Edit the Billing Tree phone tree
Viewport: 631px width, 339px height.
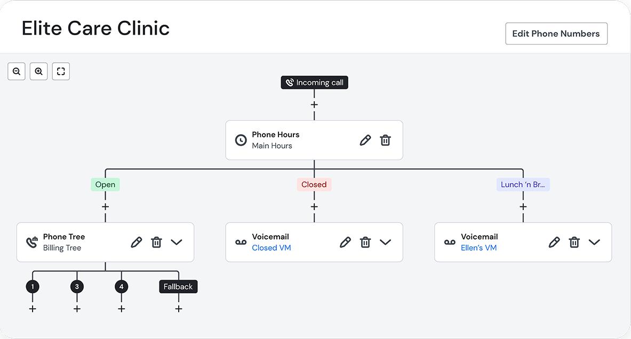[x=137, y=242]
